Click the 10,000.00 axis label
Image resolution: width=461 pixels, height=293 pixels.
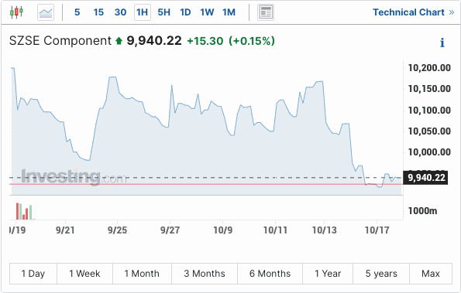click(x=429, y=152)
